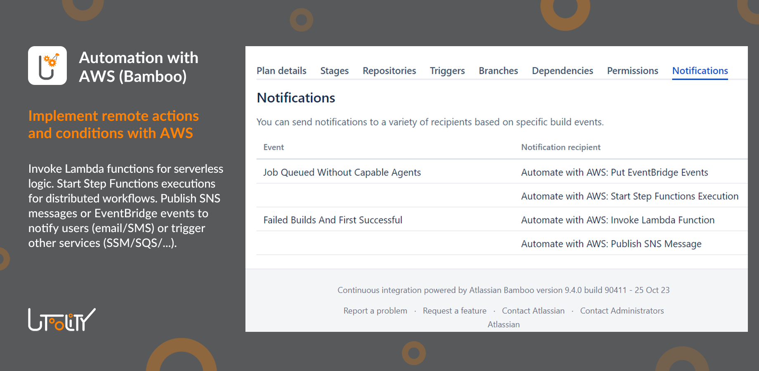This screenshot has height=371, width=759.
Task: Open the Repositories tab
Action: (389, 71)
